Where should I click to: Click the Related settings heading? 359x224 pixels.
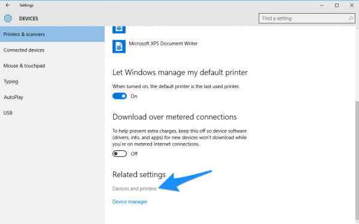click(139, 174)
